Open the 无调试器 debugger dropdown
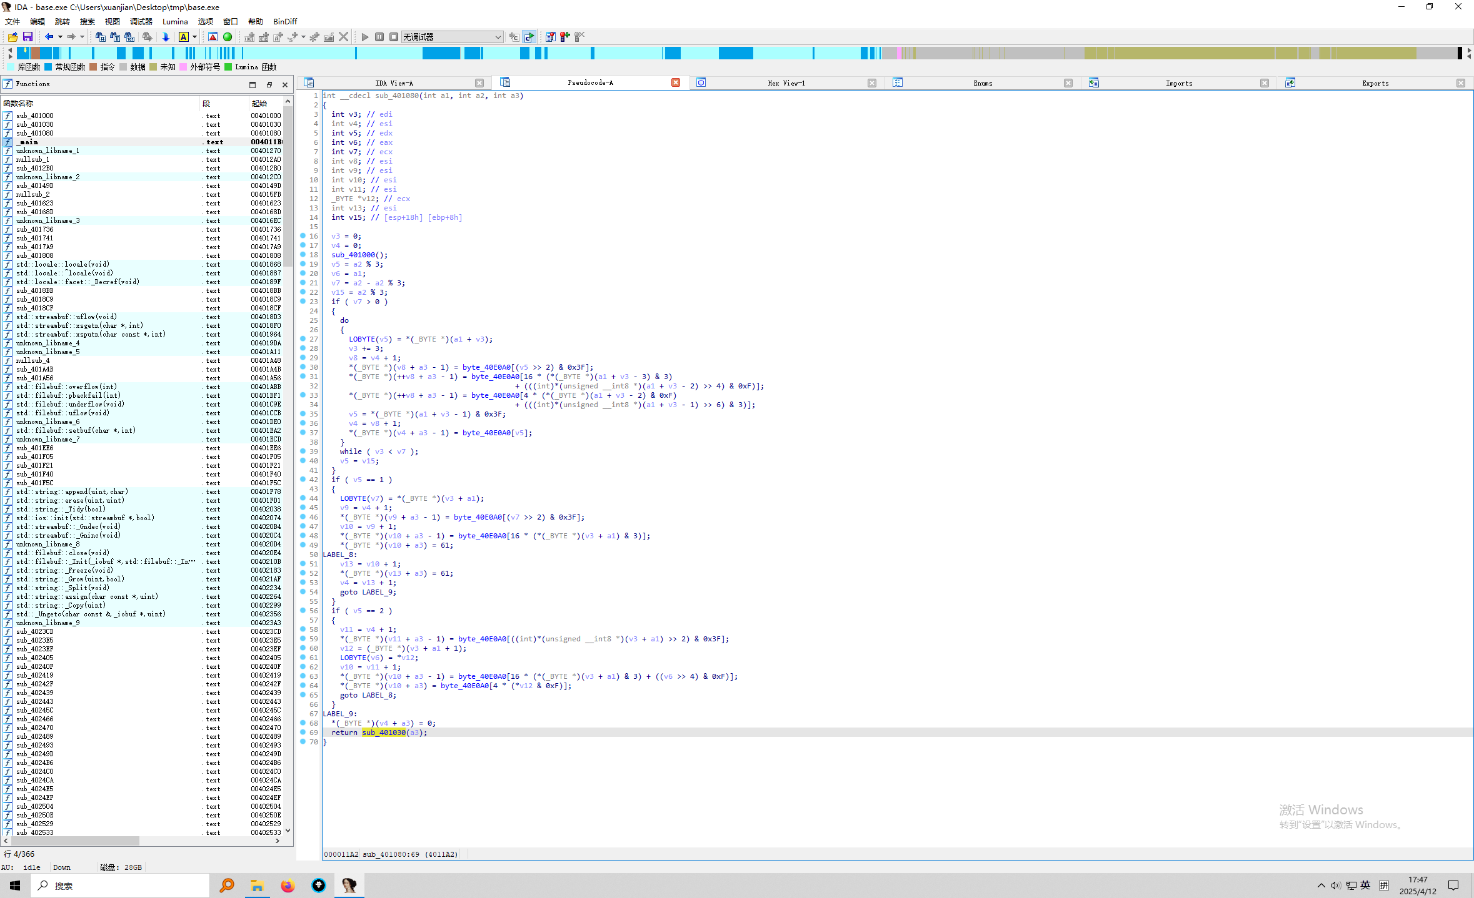Screen dimensions: 1474x898 tap(452, 37)
